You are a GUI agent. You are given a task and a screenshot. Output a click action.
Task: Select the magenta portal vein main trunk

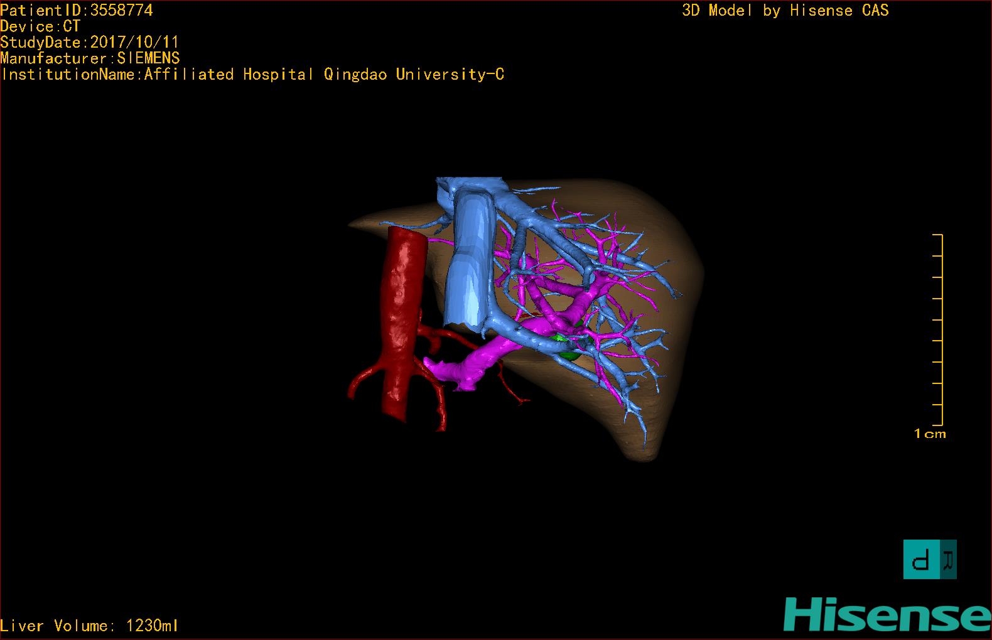477,362
